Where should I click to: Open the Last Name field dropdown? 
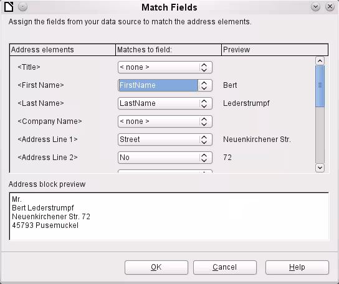[x=165, y=103]
